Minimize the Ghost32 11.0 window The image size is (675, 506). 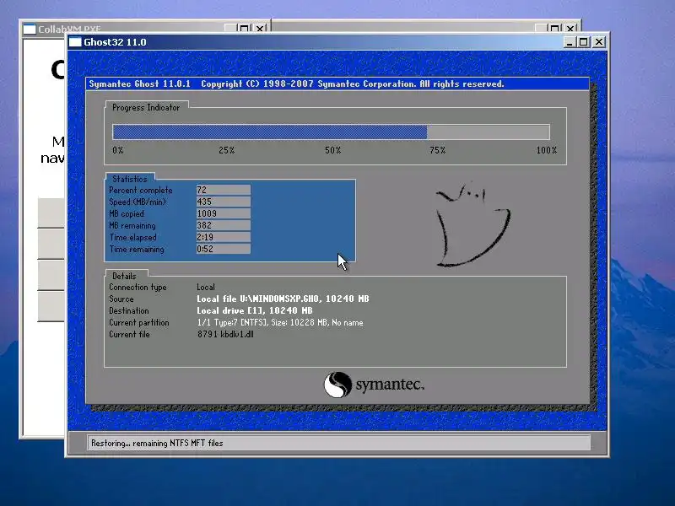pos(570,41)
